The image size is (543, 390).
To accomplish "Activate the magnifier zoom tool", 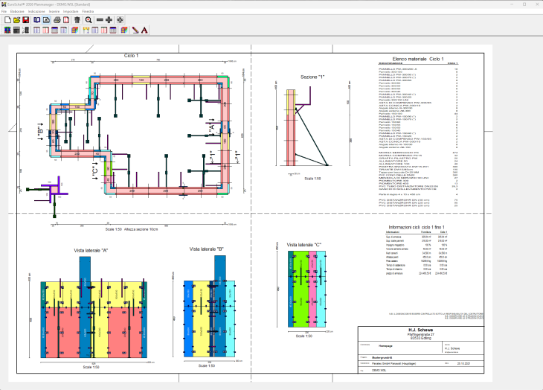I will [89, 20].
